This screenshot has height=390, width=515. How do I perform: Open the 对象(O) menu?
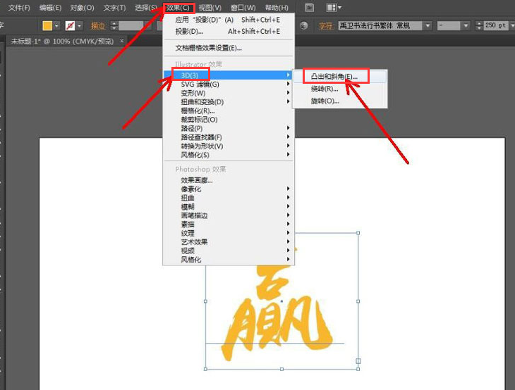[x=82, y=8]
